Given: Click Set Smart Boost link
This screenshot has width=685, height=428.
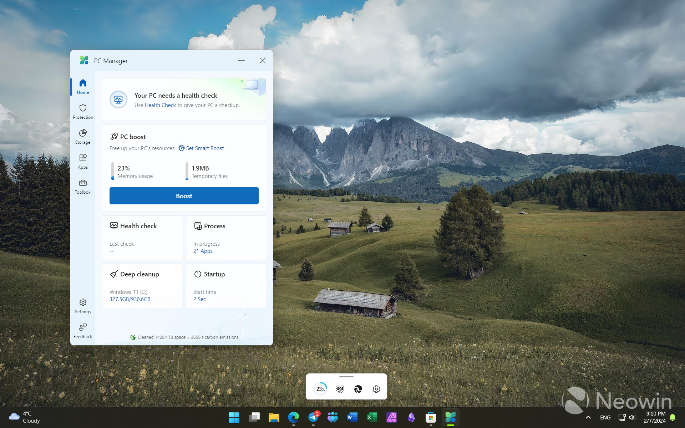Looking at the screenshot, I should coord(201,148).
